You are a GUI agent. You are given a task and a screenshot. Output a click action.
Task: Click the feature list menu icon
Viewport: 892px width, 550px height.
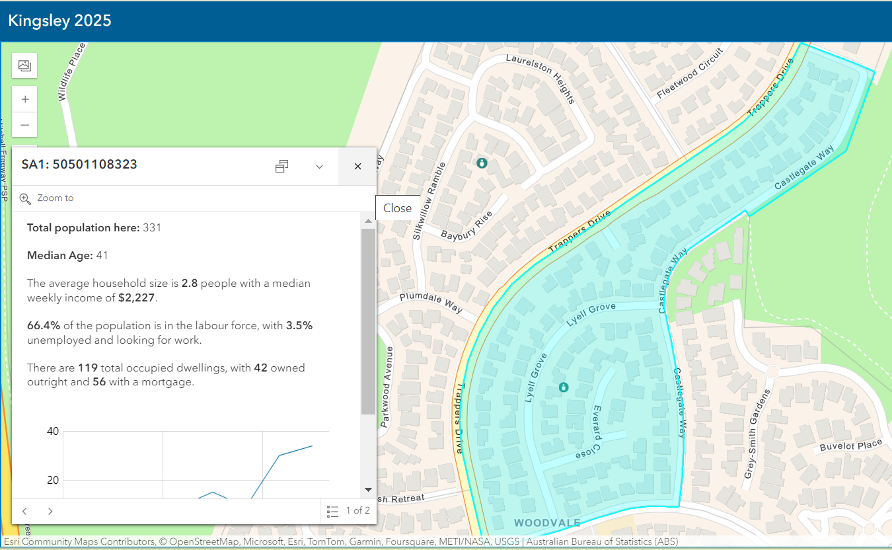click(333, 511)
